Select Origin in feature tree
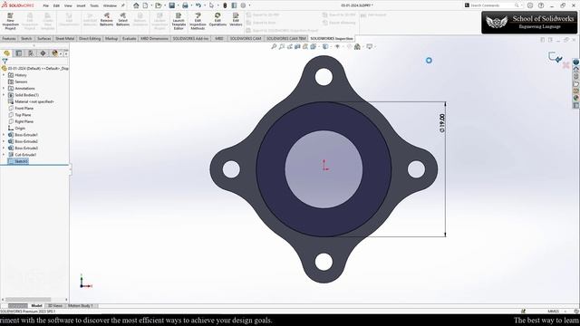The height and width of the screenshot is (326, 580). pyautogui.click(x=20, y=129)
